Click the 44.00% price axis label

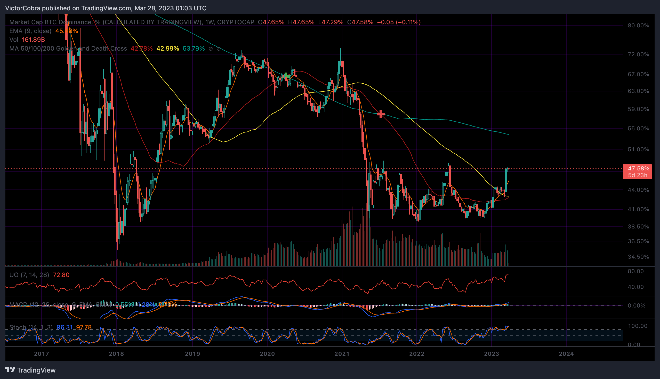click(638, 190)
